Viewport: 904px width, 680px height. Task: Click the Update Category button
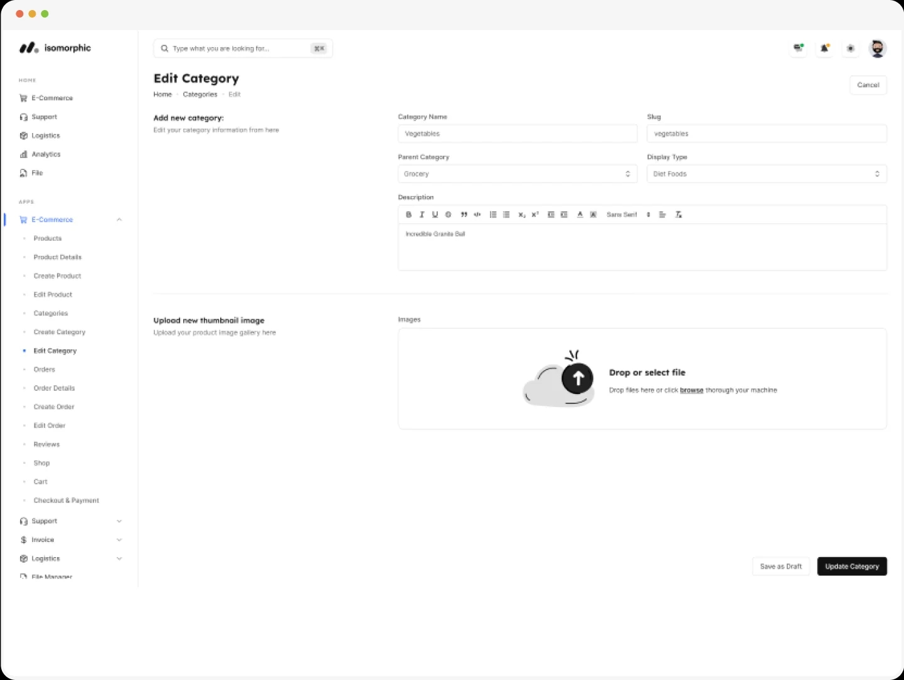852,566
